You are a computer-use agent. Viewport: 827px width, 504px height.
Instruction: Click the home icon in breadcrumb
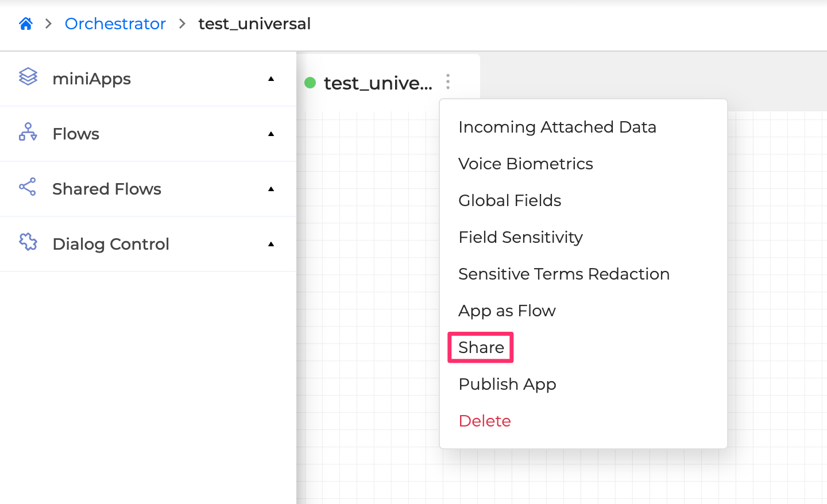[26, 24]
